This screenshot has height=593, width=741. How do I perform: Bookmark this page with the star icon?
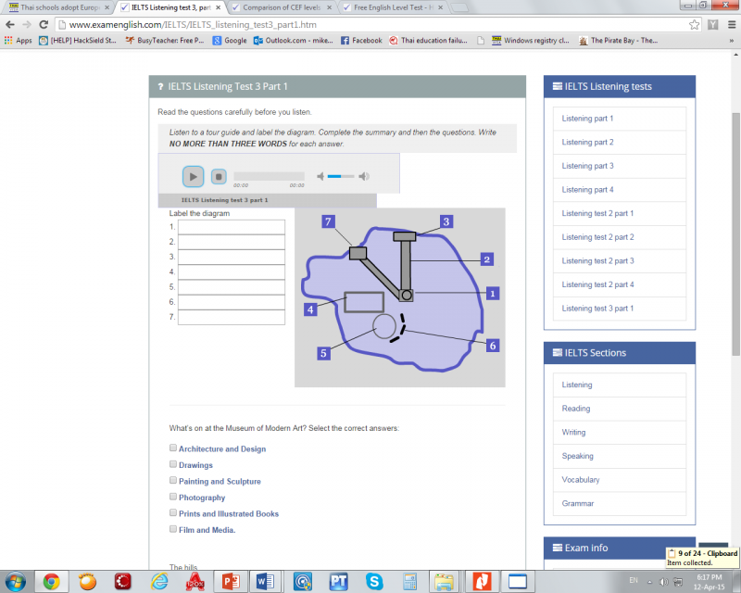coord(694,24)
